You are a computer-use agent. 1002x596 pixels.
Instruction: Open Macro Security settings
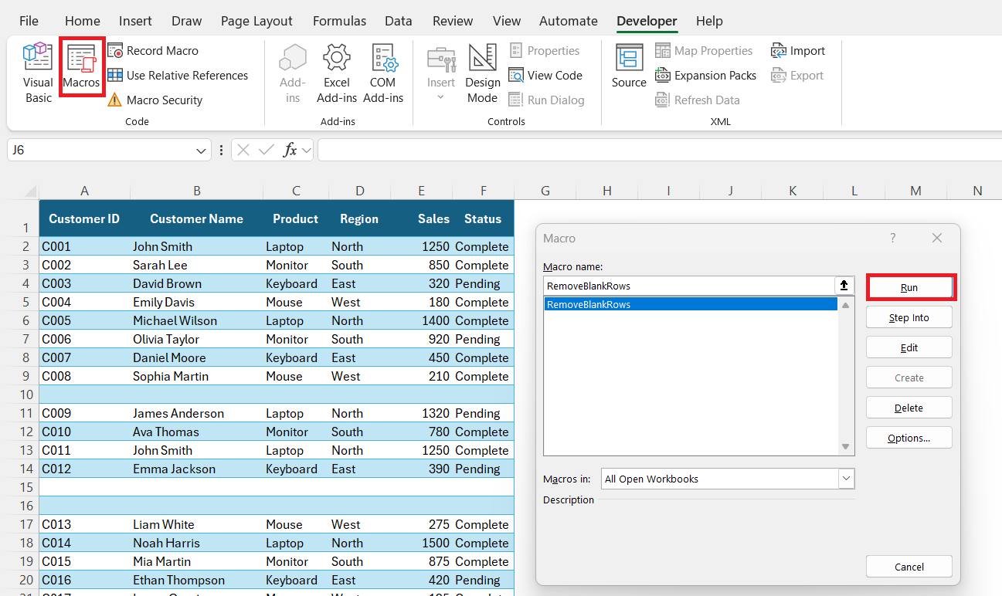tap(155, 100)
